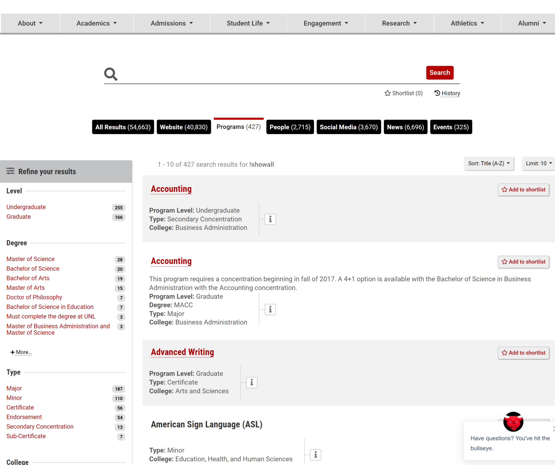The width and height of the screenshot is (555, 465).
Task: Add graduate Accounting program to shortlist
Action: click(523, 262)
